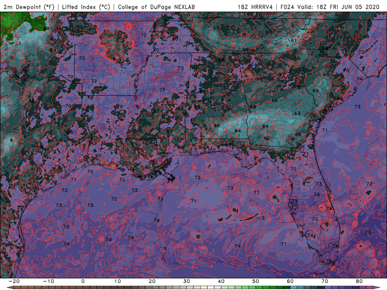This screenshot has width=387, height=290.
Task: Click the 75 dewpoint value on Florida's west coast
Action: pos(295,201)
